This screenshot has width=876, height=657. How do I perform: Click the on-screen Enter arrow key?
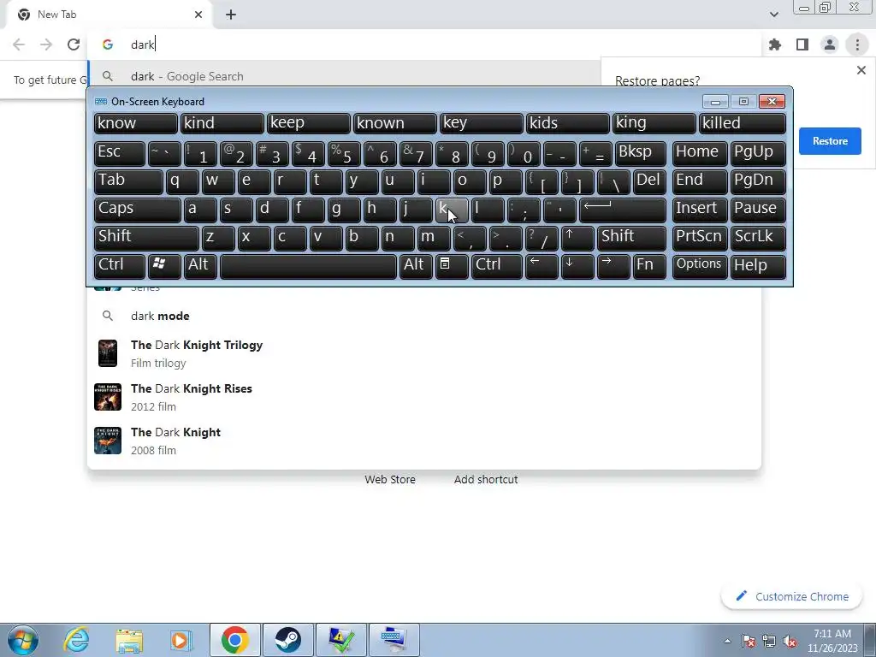click(x=623, y=210)
